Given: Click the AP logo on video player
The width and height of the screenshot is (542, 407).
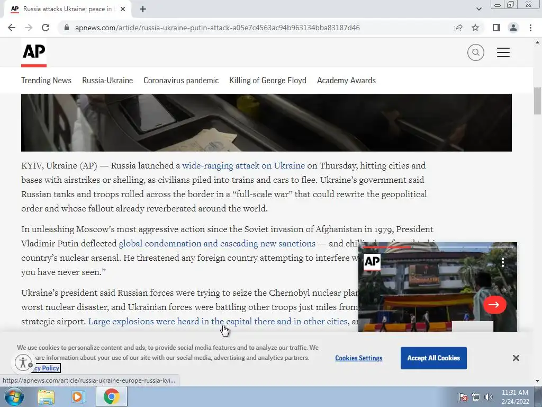Looking at the screenshot, I should (372, 262).
